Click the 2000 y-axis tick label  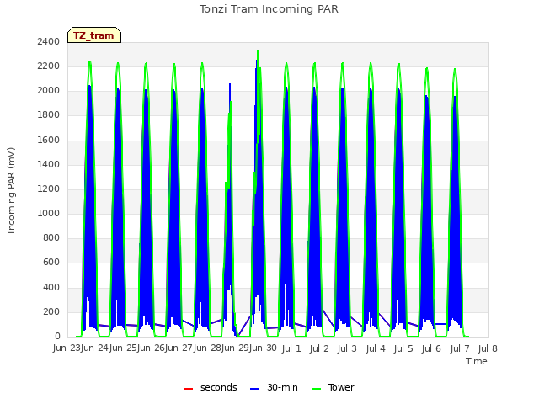click(49, 91)
